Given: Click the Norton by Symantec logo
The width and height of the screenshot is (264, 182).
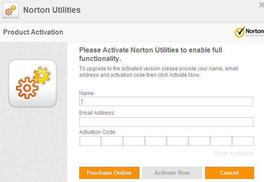Looking at the screenshot, I should [249, 32].
